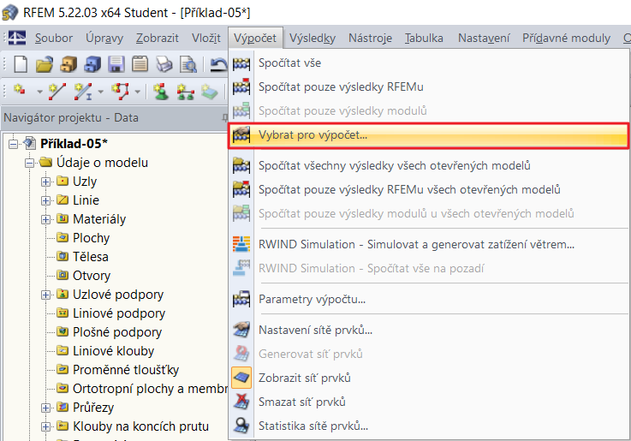Select Průřezy item in navigator tree
Image resolution: width=631 pixels, height=441 pixels.
pos(92,408)
